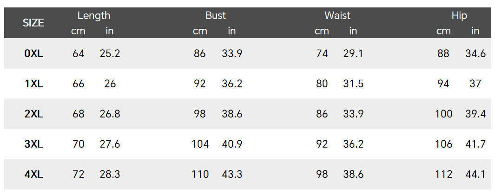495x196 pixels.
Task: Click the 104 cm bust value
Action: (x=200, y=144)
